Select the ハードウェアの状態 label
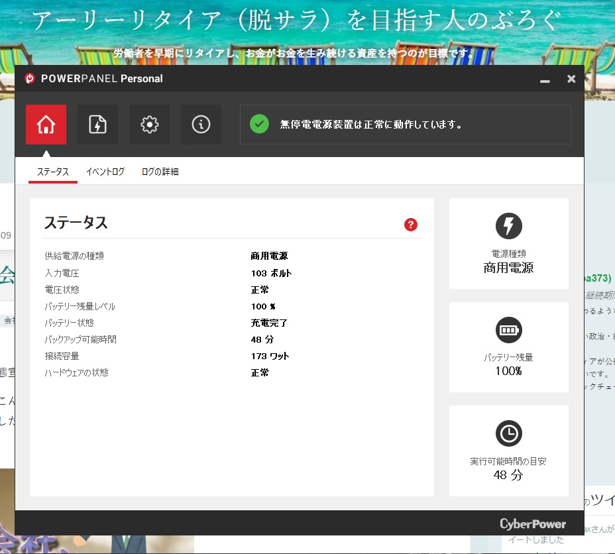This screenshot has height=554, width=615. tap(76, 372)
